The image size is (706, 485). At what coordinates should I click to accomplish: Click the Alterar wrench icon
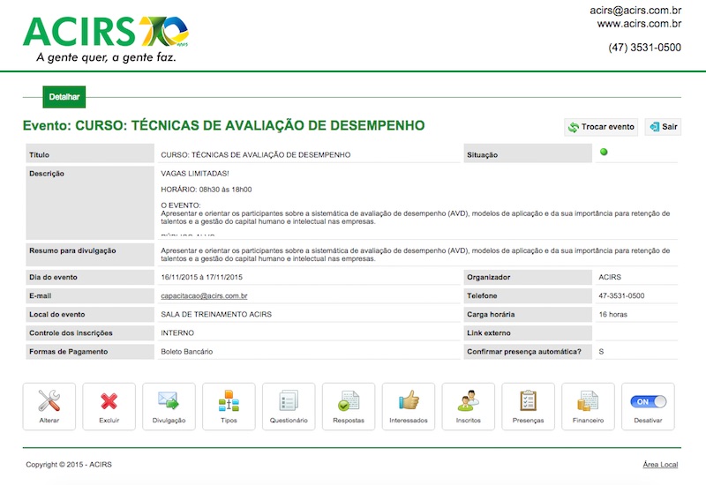(49, 402)
